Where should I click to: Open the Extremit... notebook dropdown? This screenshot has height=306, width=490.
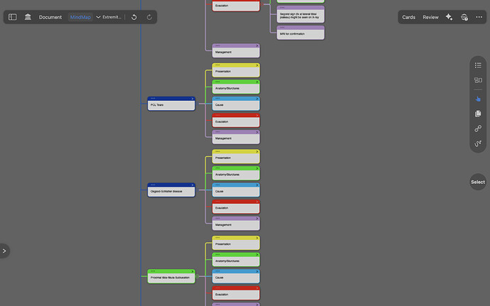[x=109, y=17]
